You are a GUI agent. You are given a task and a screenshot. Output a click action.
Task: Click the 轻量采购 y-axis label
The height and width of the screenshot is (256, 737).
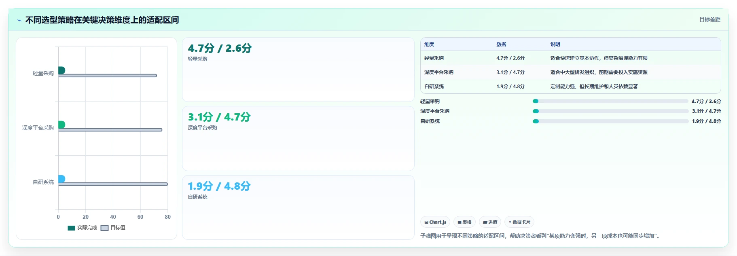click(x=43, y=73)
